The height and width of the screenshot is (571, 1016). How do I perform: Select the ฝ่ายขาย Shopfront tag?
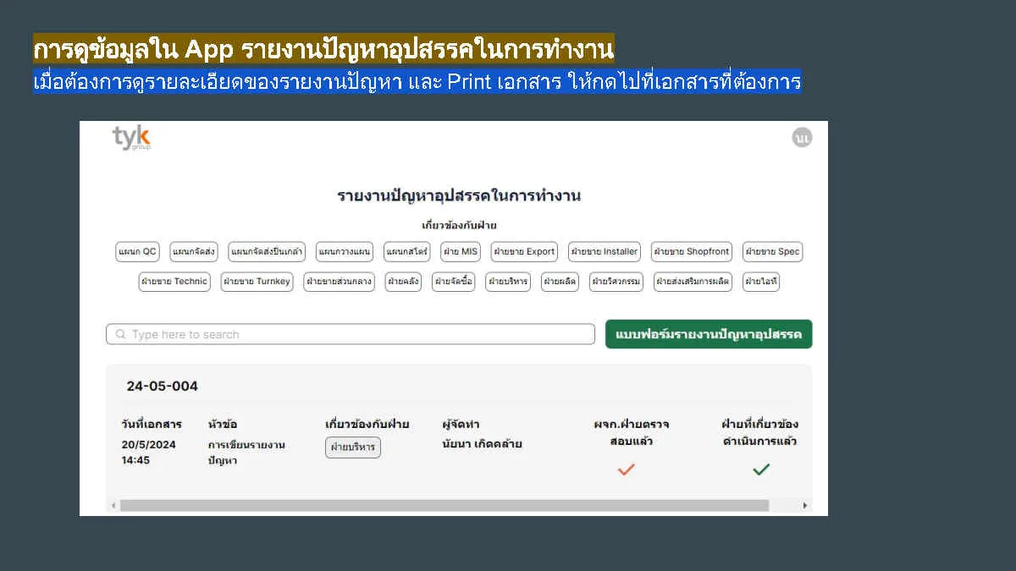(x=692, y=251)
